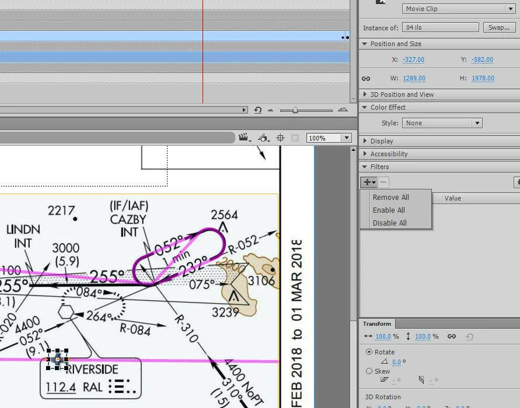The height and width of the screenshot is (408, 520).
Task: Expand the Display section
Action: point(365,140)
